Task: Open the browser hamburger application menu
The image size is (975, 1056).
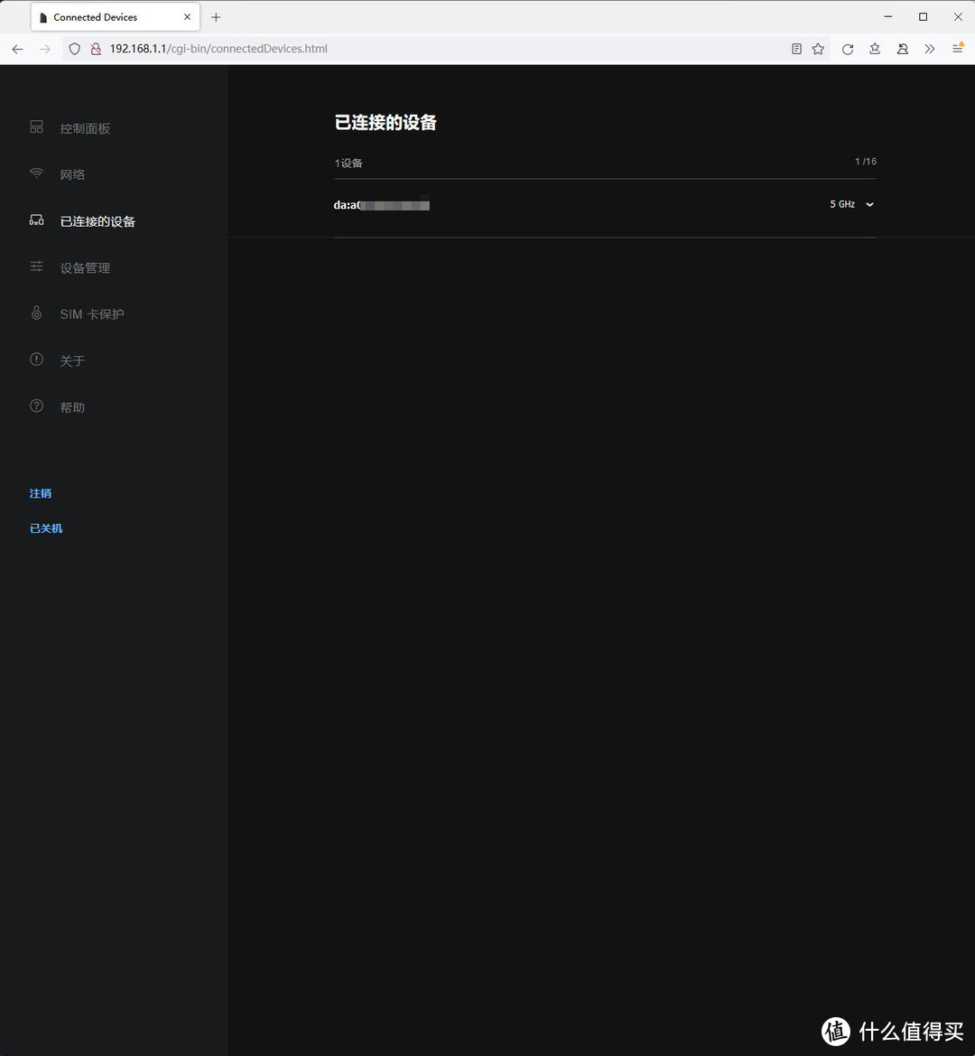Action: tap(957, 49)
